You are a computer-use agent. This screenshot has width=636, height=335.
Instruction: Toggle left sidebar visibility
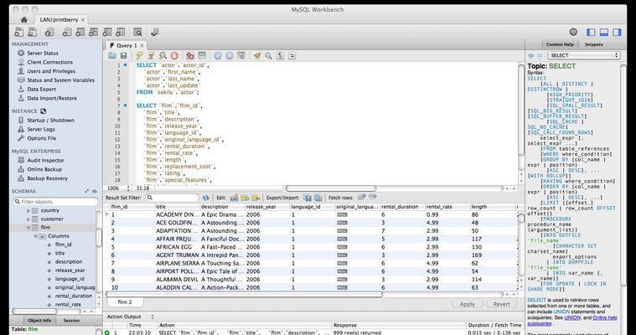pos(591,32)
